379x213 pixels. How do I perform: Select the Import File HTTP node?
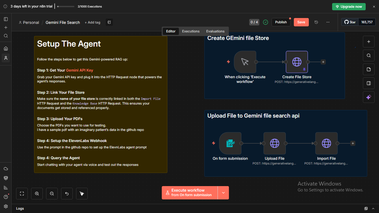pyautogui.click(x=327, y=143)
